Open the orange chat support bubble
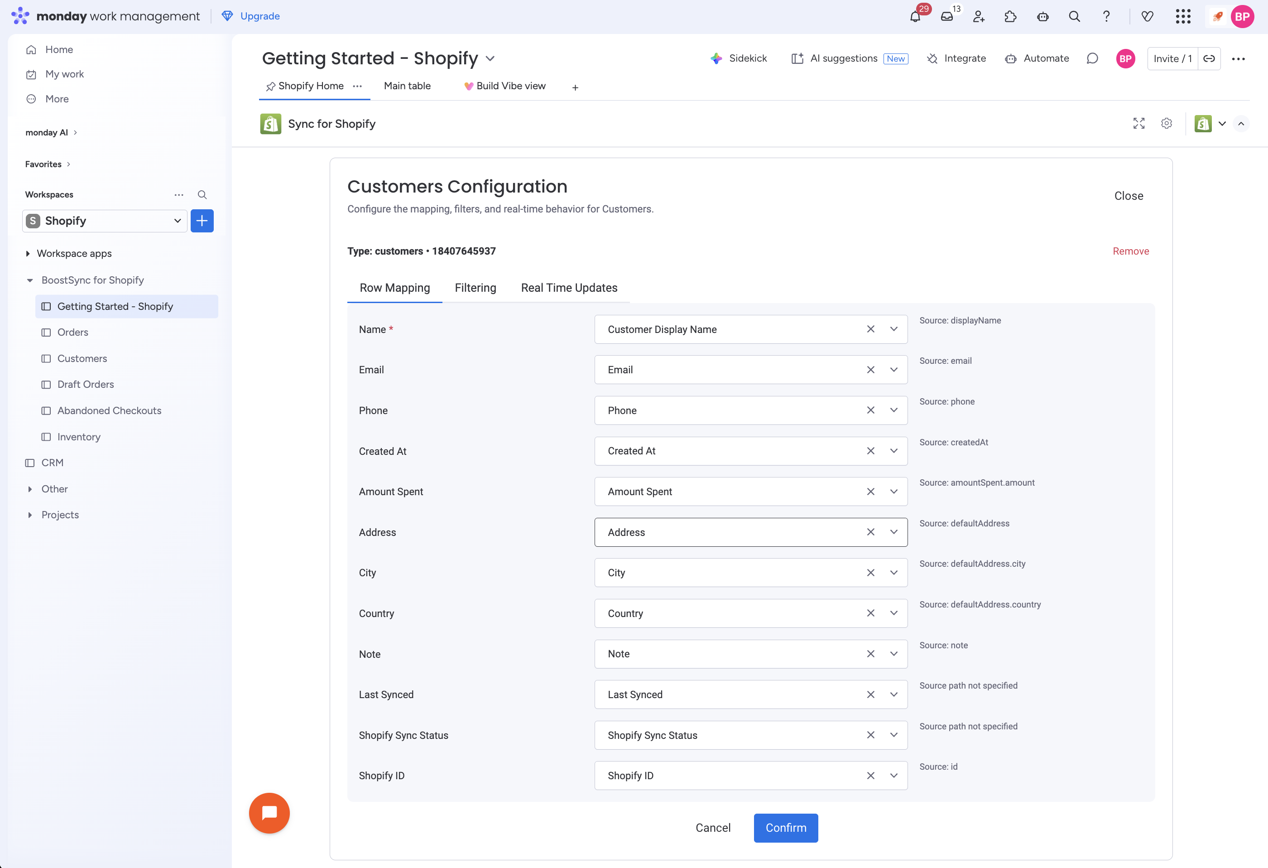 pyautogui.click(x=269, y=813)
